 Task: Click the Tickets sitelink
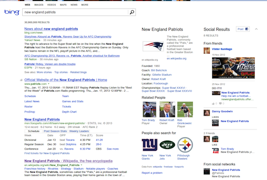point(67,106)
